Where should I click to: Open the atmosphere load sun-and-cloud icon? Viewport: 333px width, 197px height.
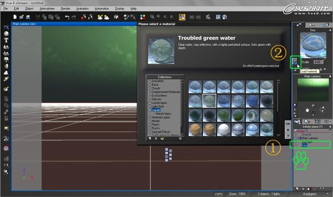point(100,17)
